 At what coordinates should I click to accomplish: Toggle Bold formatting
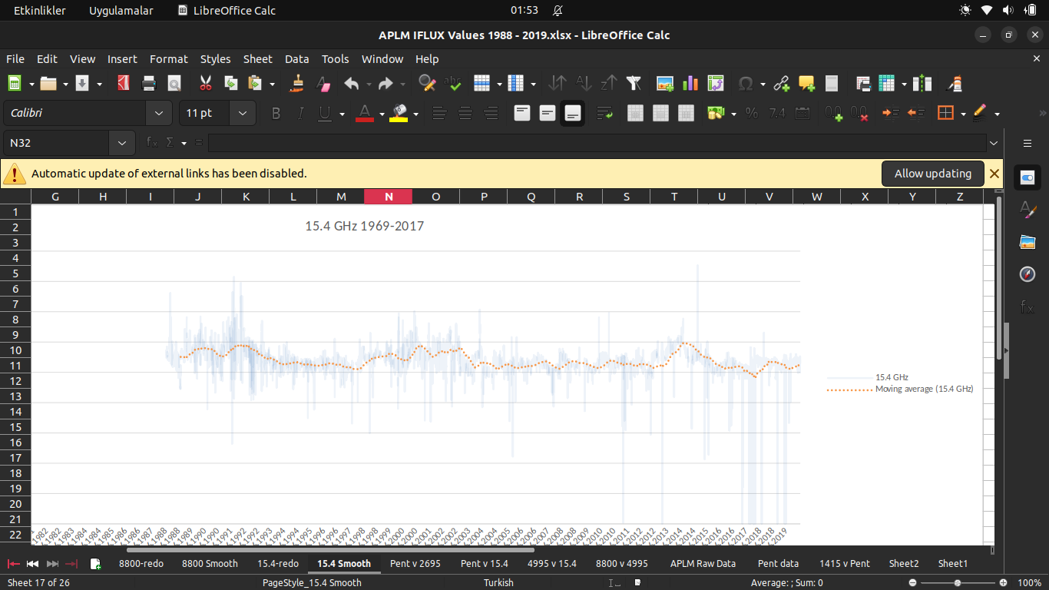(276, 113)
